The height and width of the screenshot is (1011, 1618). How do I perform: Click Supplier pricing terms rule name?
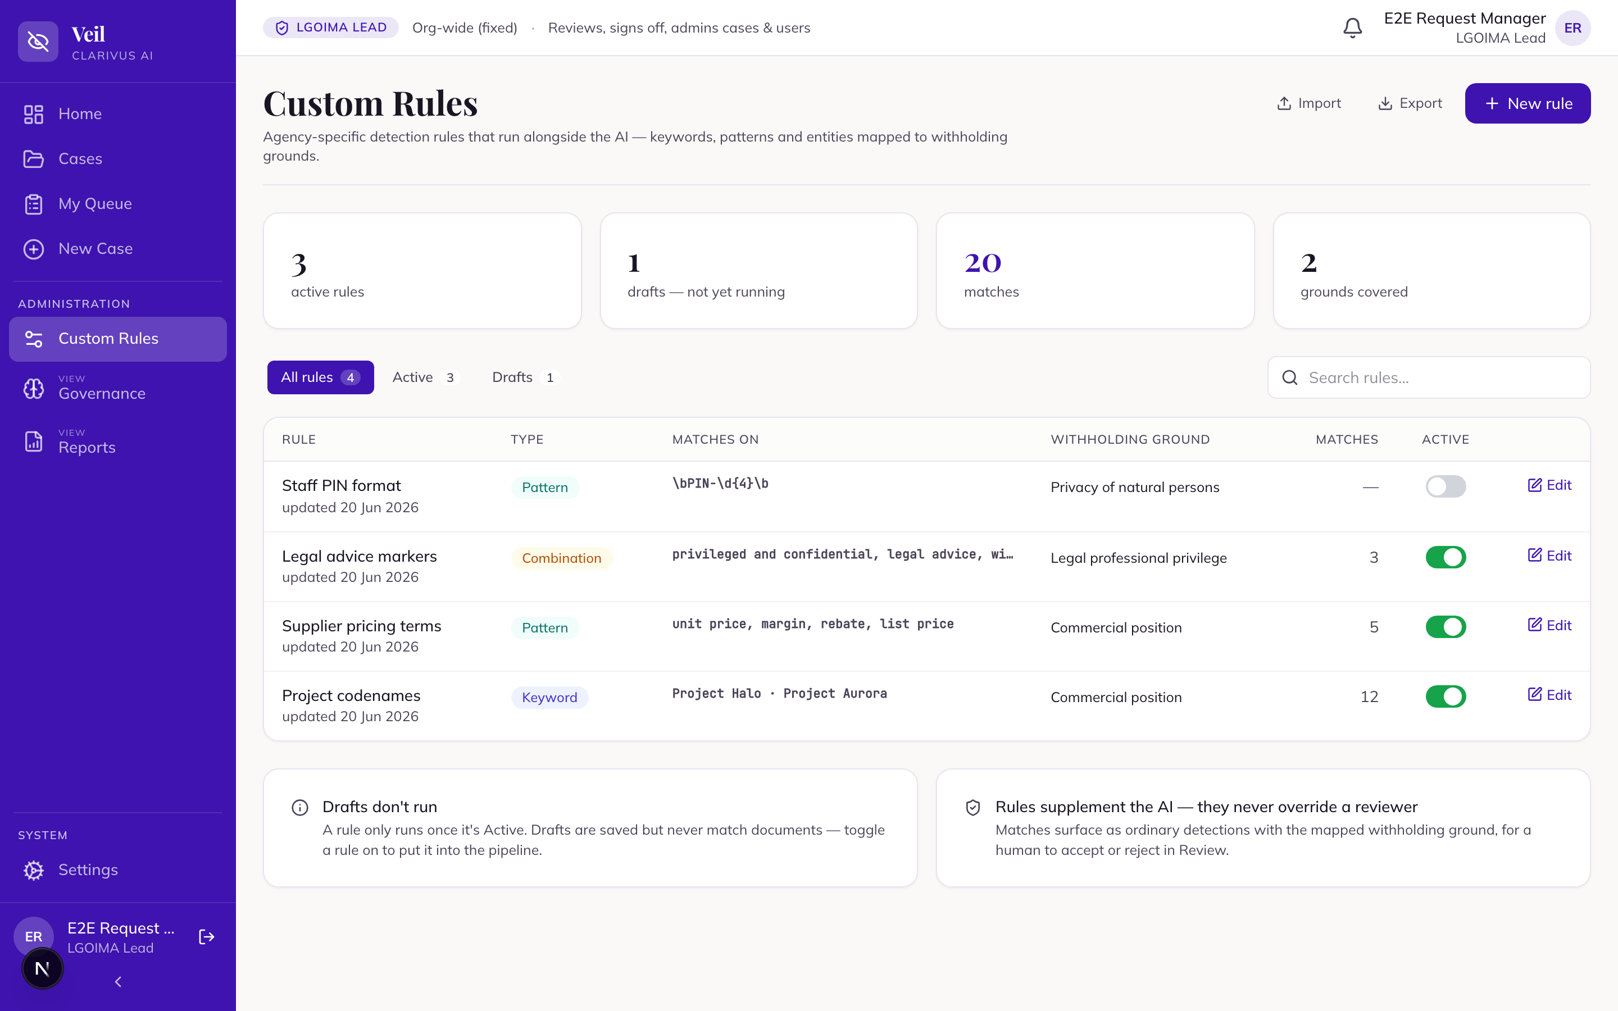361,626
